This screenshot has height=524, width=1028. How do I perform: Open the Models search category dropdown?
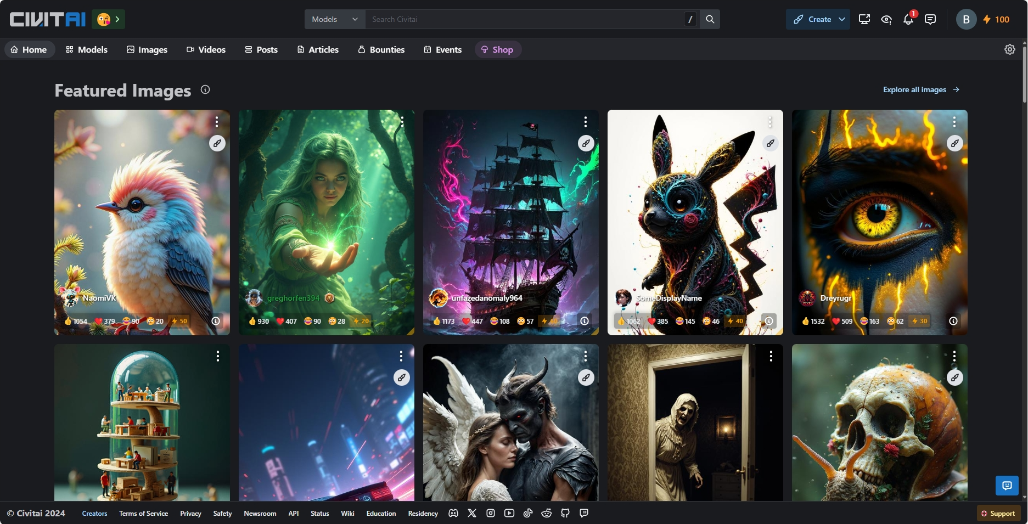tap(335, 19)
